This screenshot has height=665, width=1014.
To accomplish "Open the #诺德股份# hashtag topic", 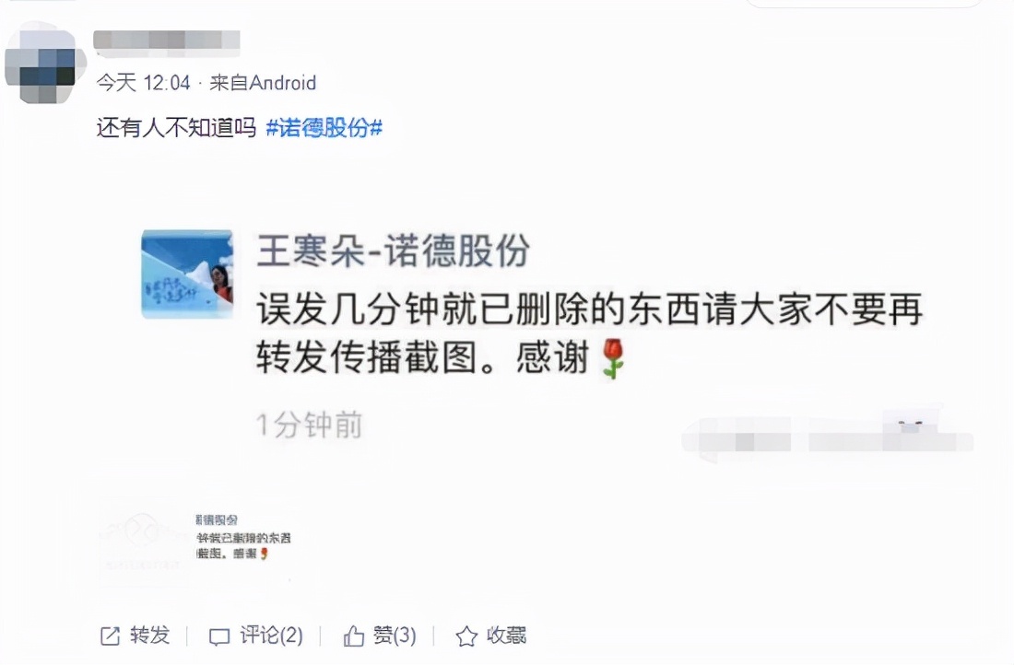I will pos(324,128).
